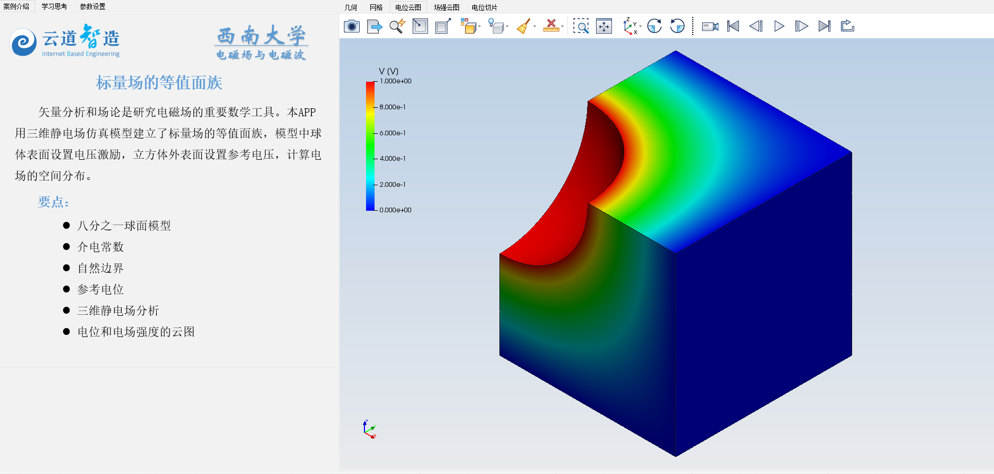This screenshot has height=474, width=994.
Task: Click the coordinate axis triad indicator
Action: tap(370, 429)
